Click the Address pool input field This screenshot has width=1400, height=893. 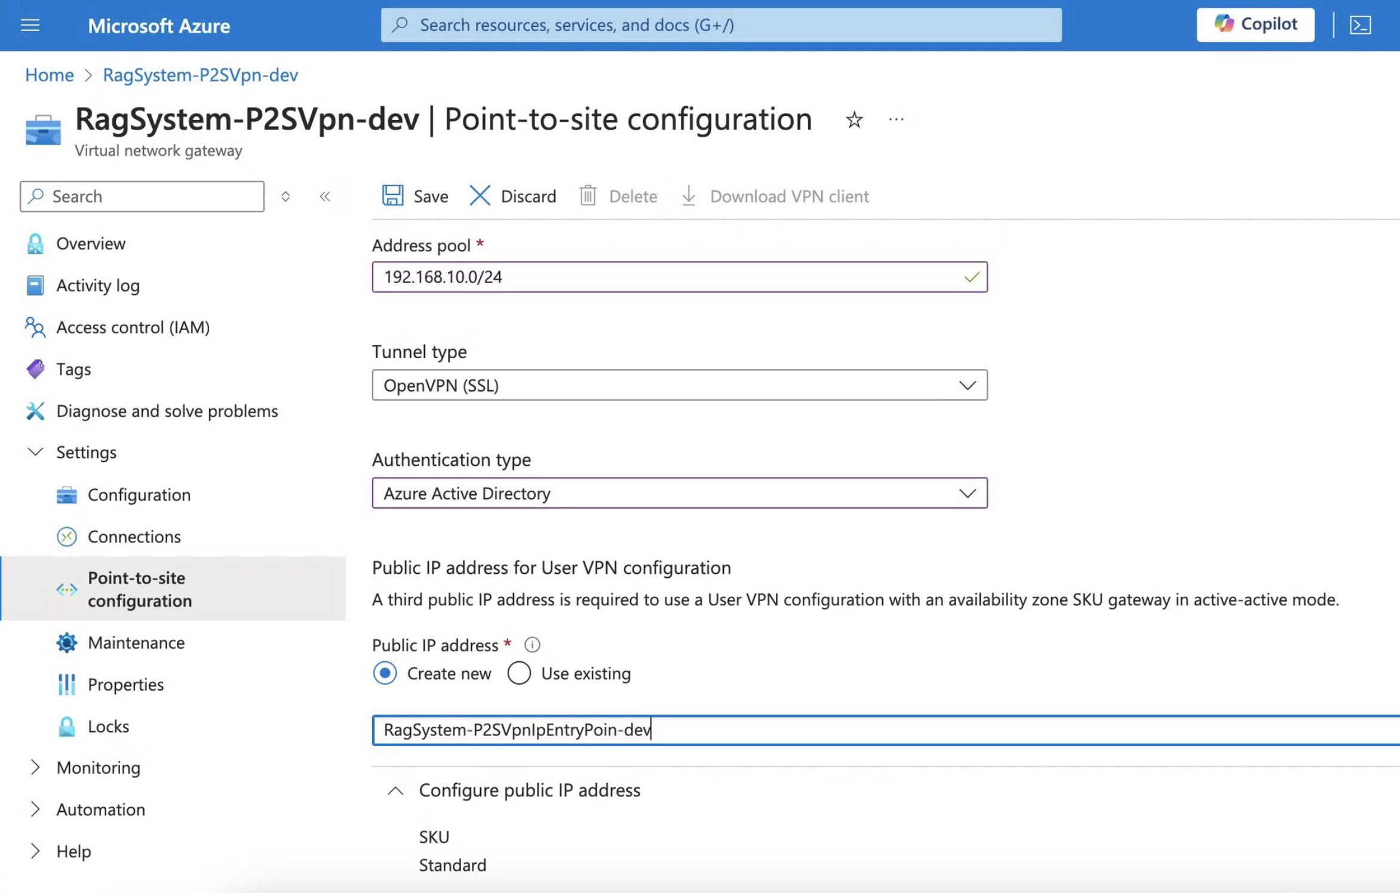pos(669,277)
